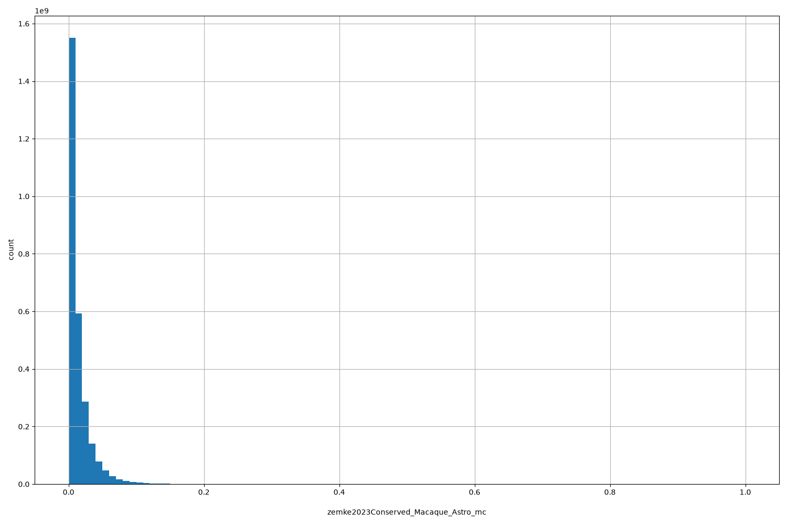Click the second histogram bar reaching 0.6
This screenshot has width=787, height=525.
pos(79,398)
